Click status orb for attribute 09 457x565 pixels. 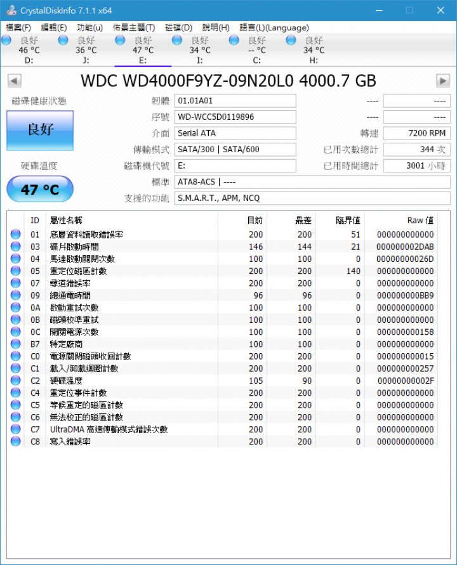tap(15, 295)
